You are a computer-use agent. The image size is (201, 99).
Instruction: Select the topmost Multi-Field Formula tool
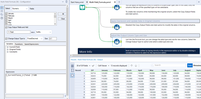pyautogui.click(x=117, y=7)
